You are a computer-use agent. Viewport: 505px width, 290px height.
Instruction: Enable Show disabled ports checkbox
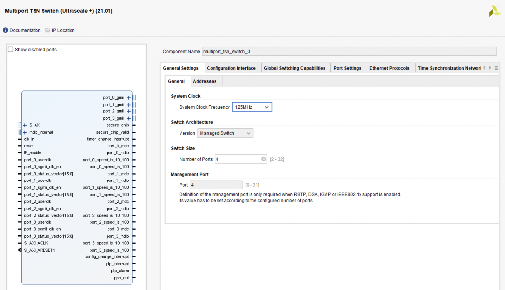11,50
